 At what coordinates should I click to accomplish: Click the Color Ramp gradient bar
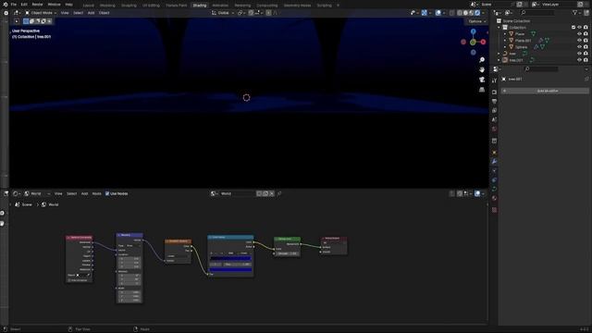[x=230, y=259]
